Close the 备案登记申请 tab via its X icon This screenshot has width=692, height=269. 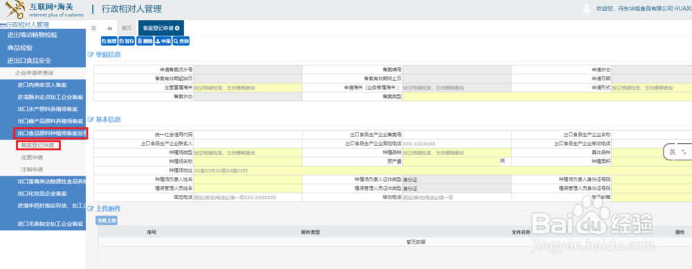pyautogui.click(x=177, y=28)
